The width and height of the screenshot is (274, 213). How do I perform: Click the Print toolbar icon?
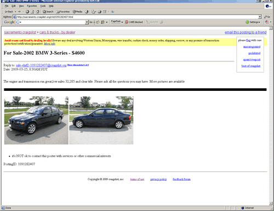(x=99, y=11)
